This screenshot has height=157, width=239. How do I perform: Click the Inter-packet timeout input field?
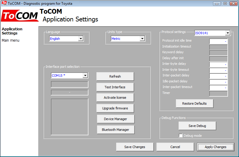pos(219,88)
